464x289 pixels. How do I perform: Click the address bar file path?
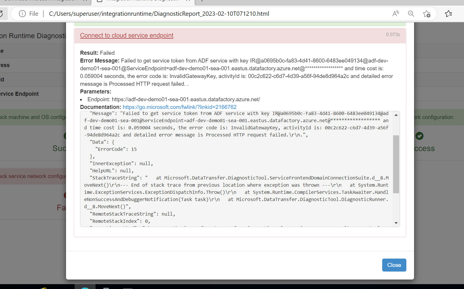pyautogui.click(x=159, y=13)
